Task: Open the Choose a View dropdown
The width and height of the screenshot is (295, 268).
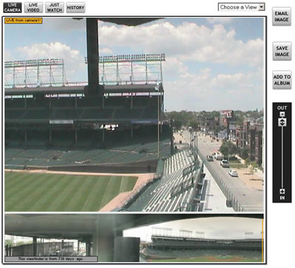Action: pos(241,7)
